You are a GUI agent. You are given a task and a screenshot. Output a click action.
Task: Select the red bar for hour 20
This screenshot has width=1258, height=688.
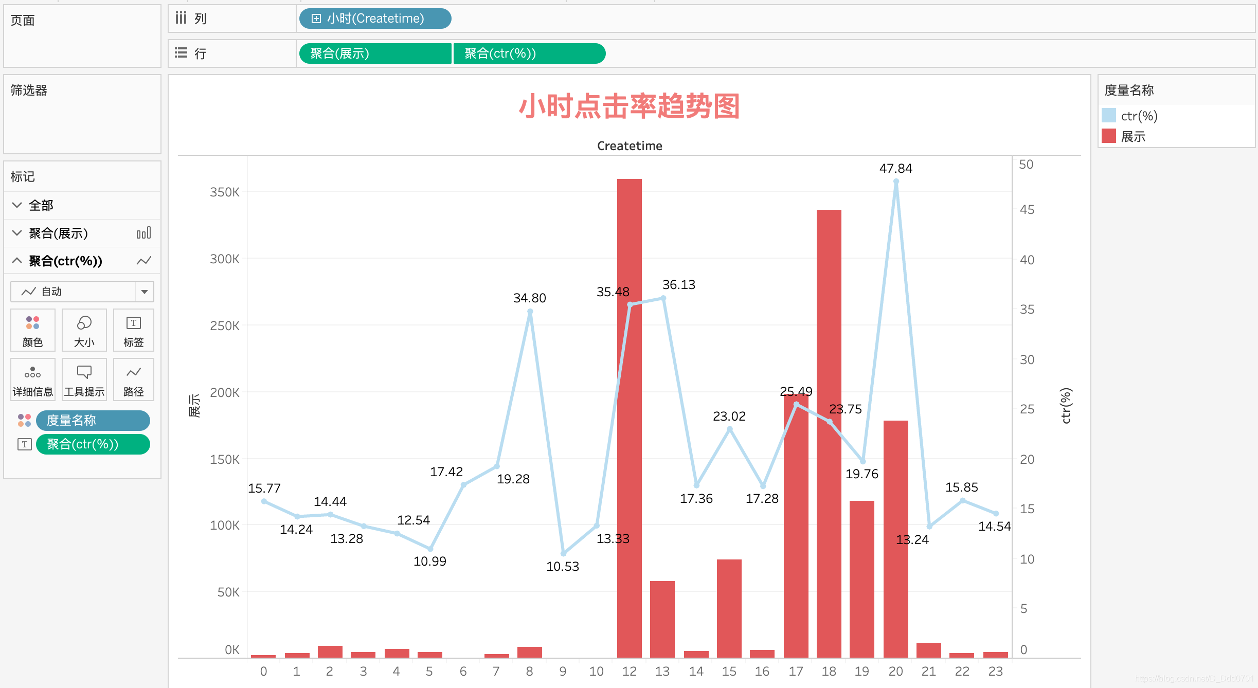pos(896,539)
